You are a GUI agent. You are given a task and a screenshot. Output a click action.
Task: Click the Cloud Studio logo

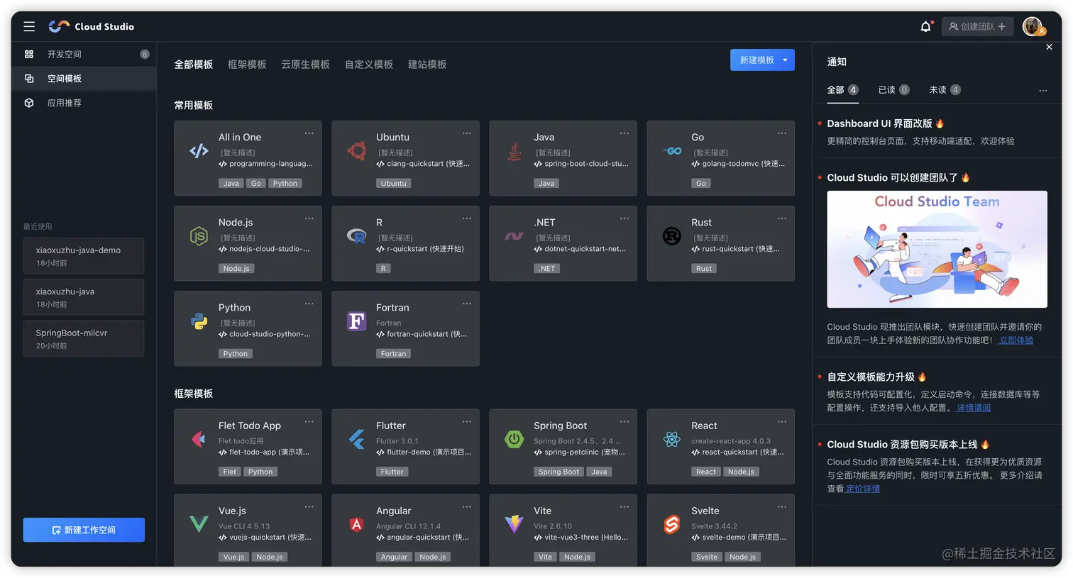91,26
